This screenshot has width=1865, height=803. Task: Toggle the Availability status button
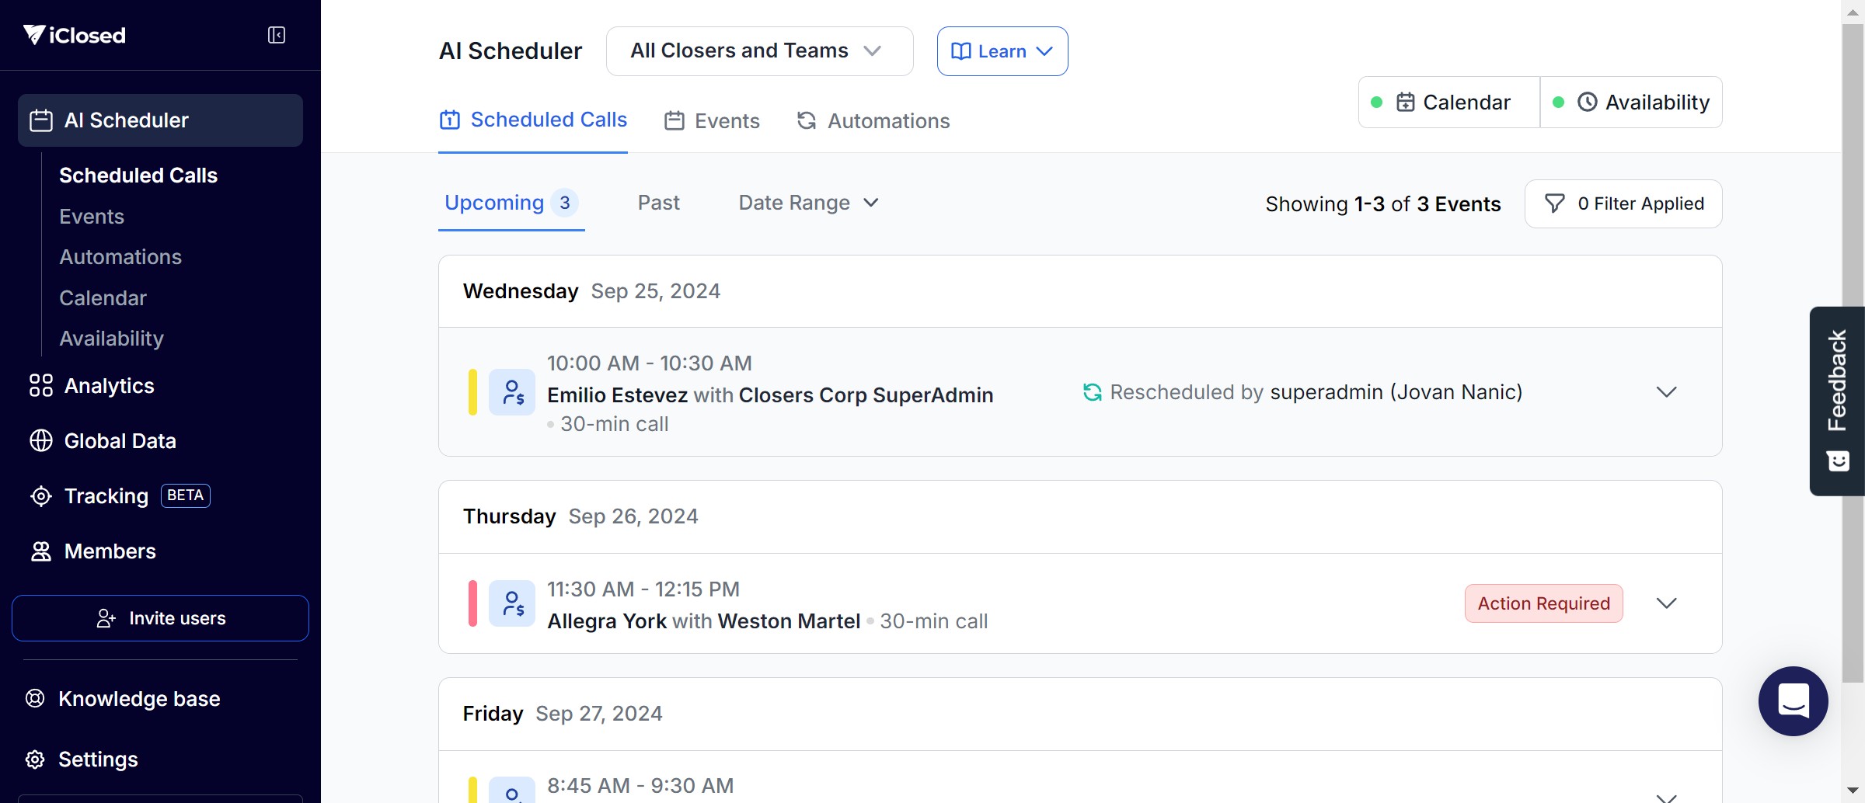coord(1631,103)
